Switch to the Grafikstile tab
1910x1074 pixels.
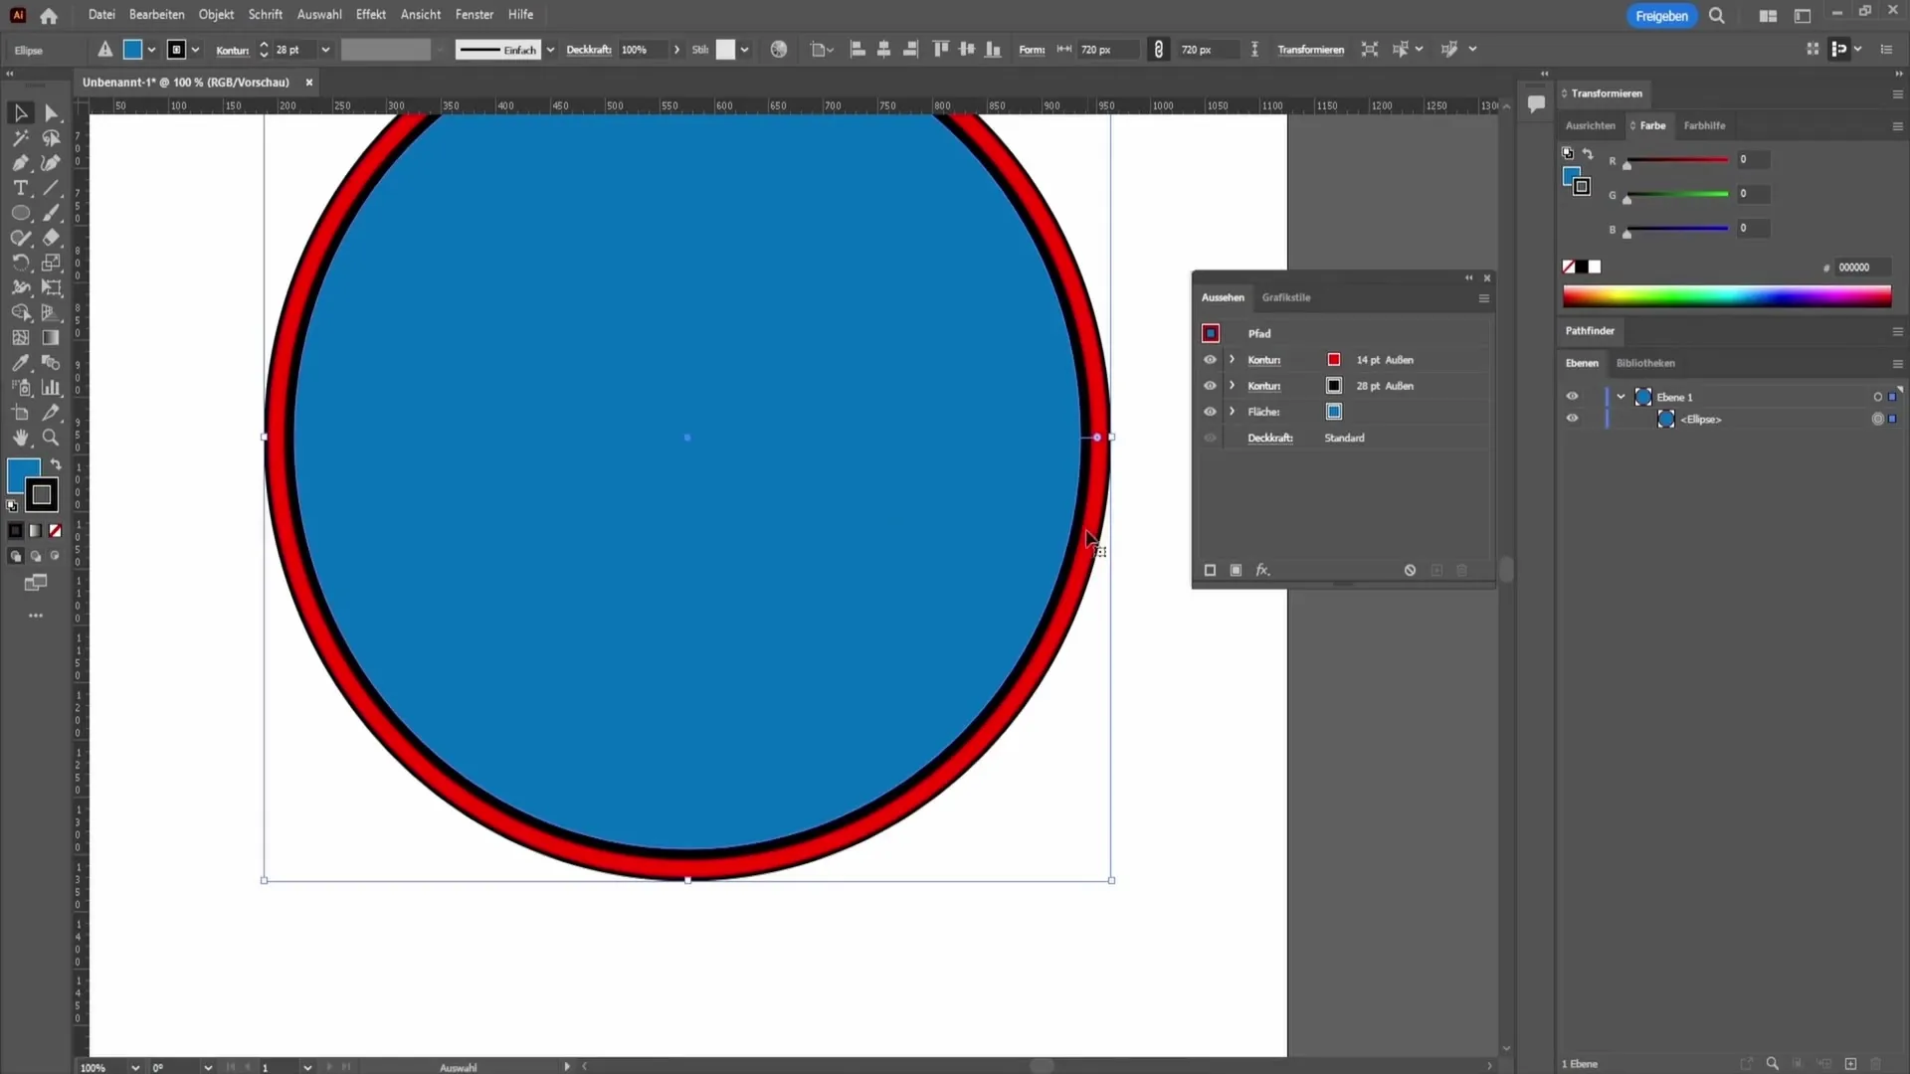click(x=1286, y=297)
